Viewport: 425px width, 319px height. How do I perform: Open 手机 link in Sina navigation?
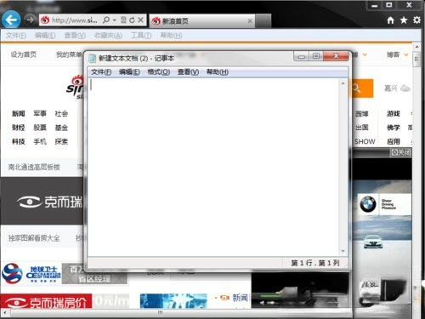coord(40,141)
